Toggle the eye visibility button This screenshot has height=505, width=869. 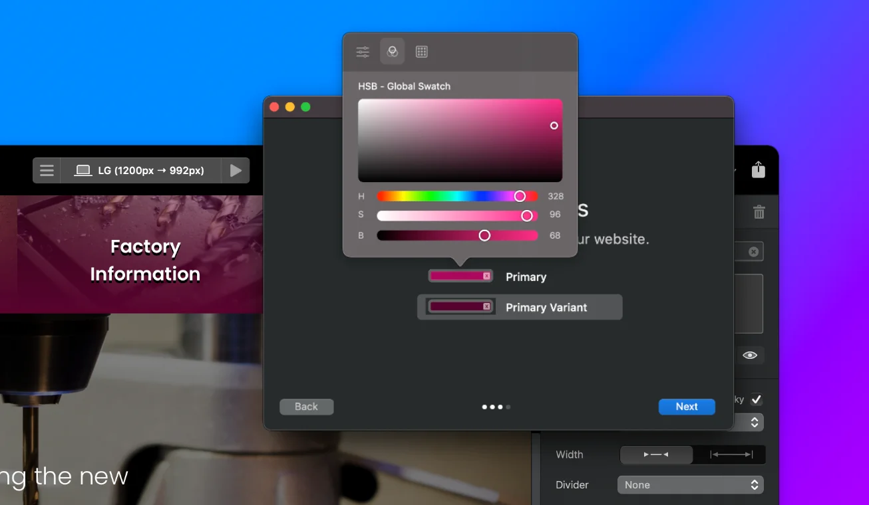point(750,355)
